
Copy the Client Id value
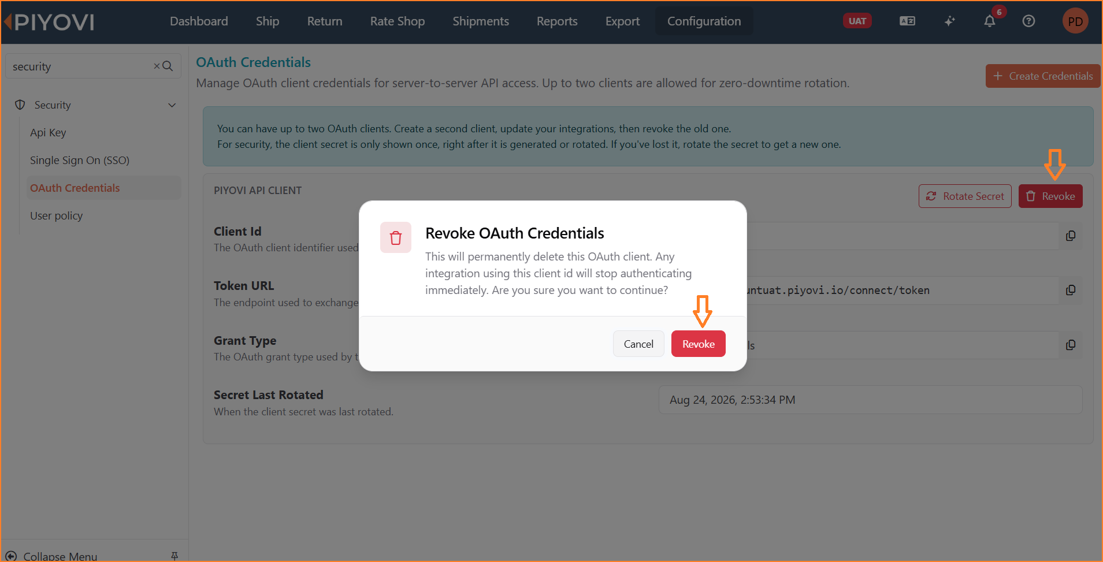(1071, 236)
